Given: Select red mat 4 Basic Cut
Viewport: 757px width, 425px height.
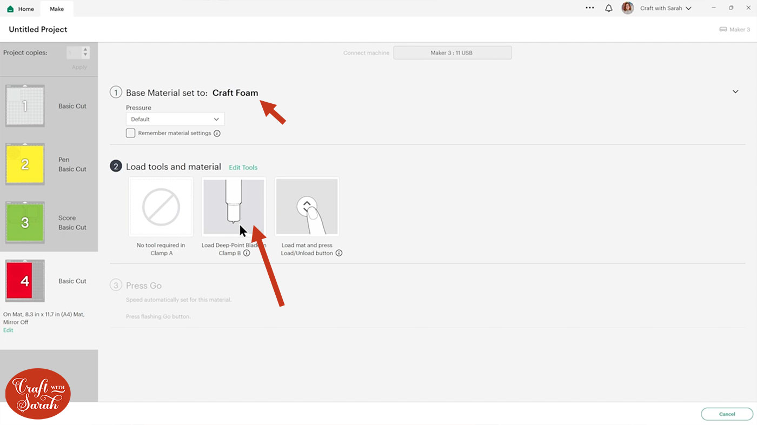Looking at the screenshot, I should click(x=25, y=281).
